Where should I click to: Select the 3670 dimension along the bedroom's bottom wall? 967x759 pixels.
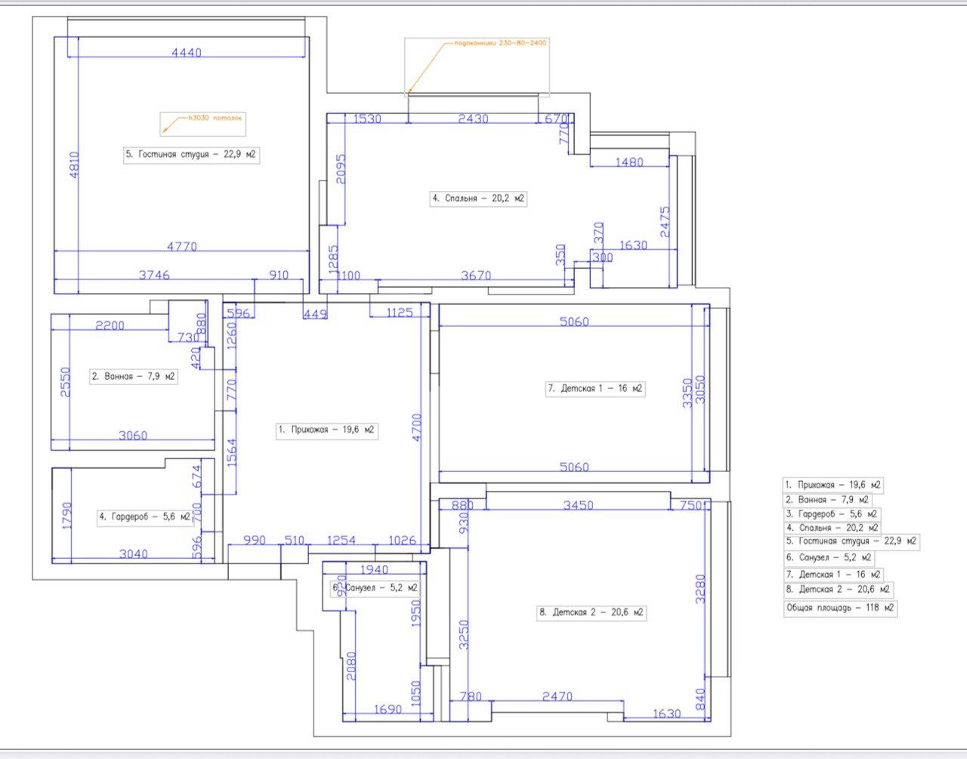476,276
